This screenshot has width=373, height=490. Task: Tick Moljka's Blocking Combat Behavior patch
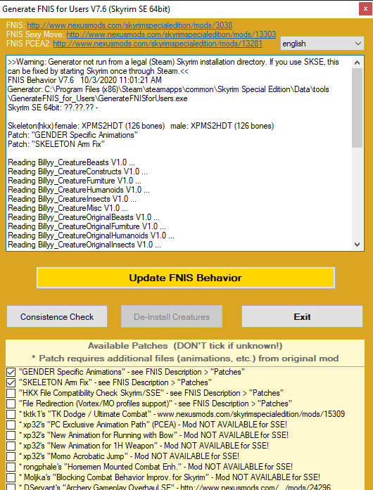click(11, 478)
